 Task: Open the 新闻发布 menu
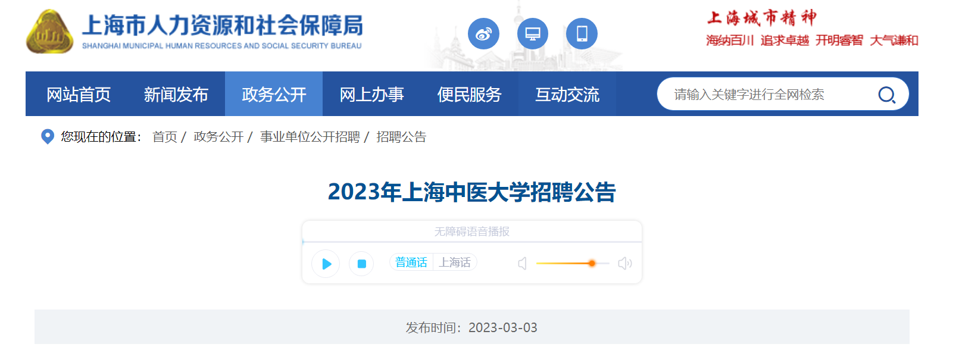click(176, 94)
